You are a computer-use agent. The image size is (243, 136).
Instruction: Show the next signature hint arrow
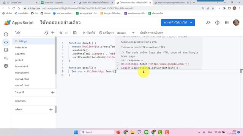(x=117, y=68)
